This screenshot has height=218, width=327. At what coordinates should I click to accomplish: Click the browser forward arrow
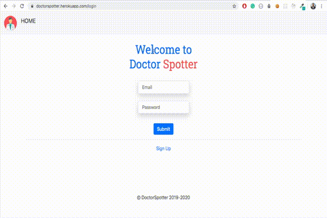13,5
